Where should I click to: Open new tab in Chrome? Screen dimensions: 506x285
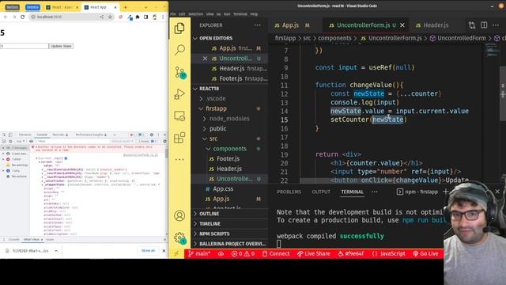[x=125, y=7]
